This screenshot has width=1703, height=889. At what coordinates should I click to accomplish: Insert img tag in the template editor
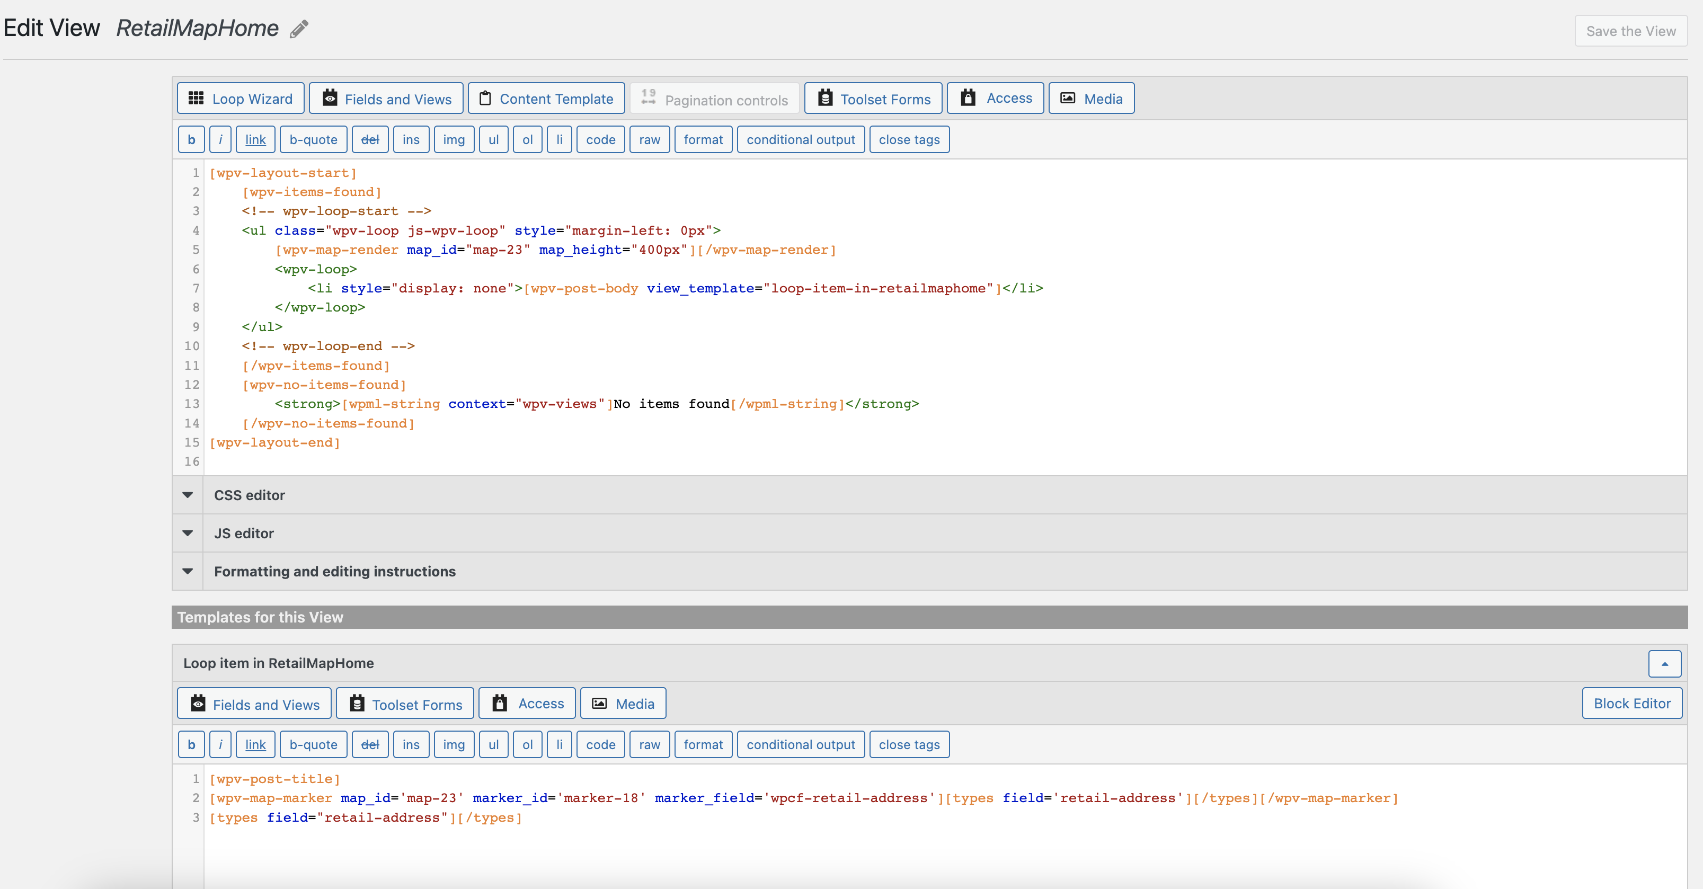(454, 745)
